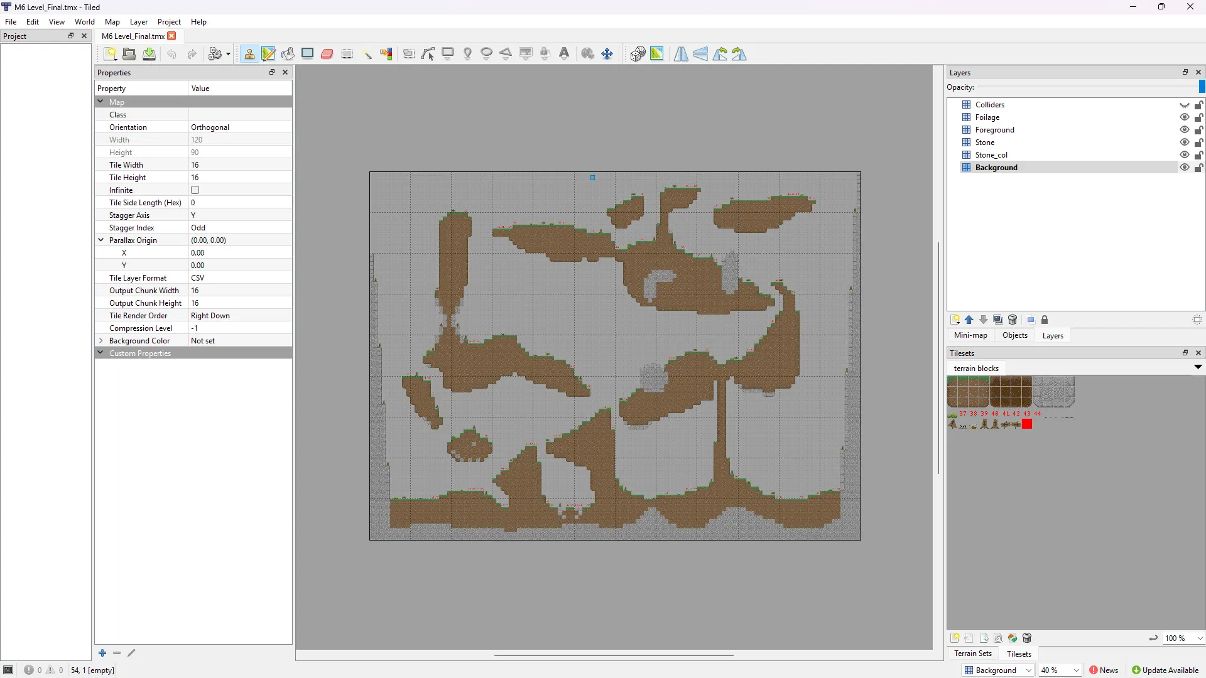Select the Magic Wand tool
The height and width of the screenshot is (678, 1206).
pos(367,54)
